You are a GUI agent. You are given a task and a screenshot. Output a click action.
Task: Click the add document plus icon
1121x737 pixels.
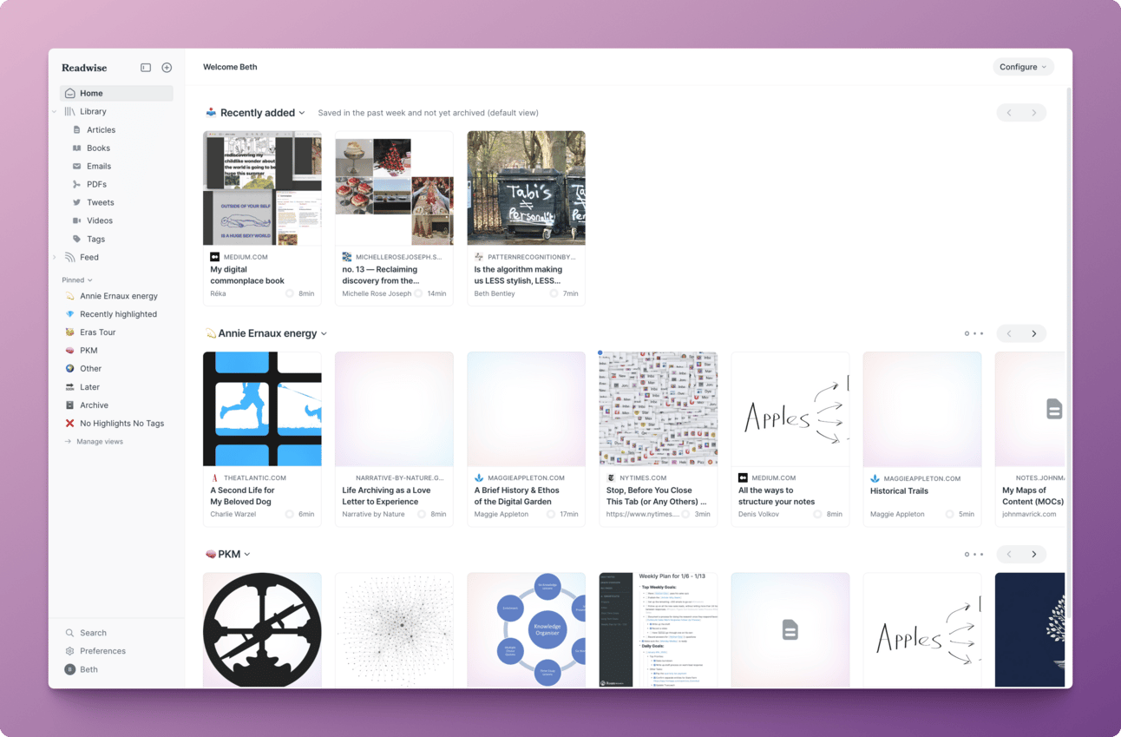coord(167,68)
